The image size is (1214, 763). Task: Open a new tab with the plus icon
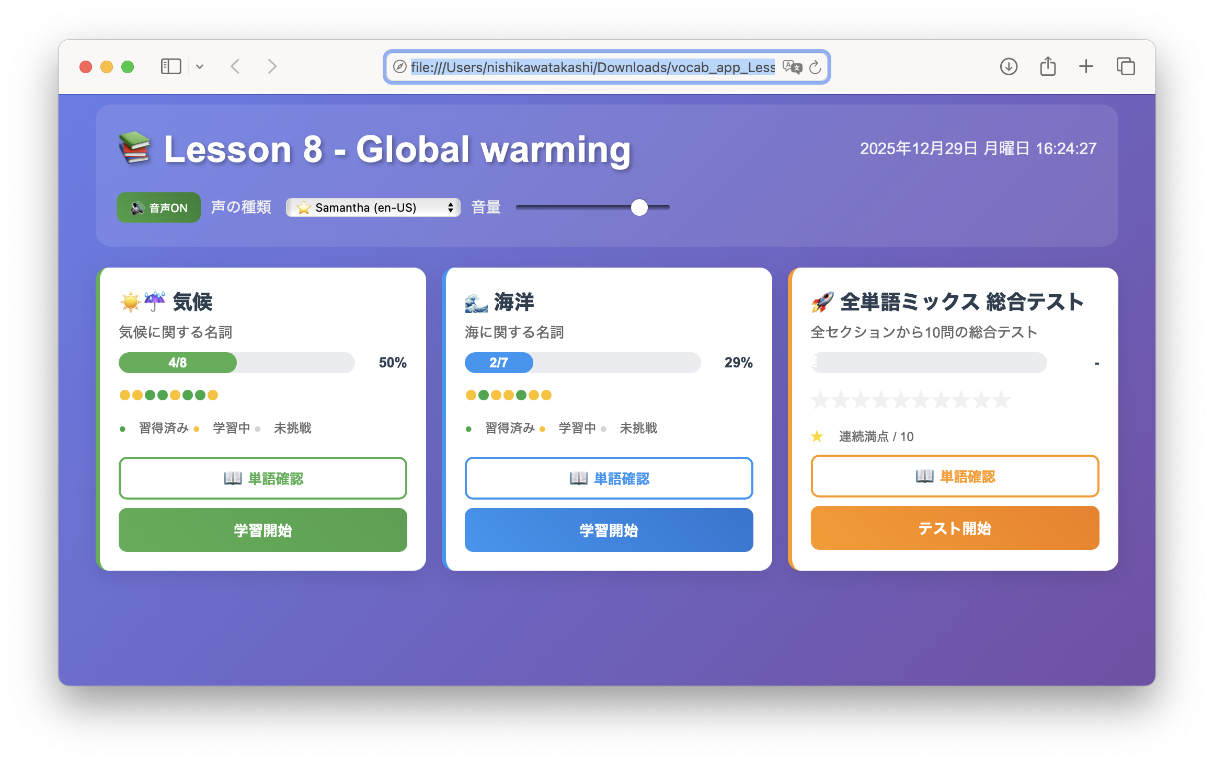tap(1086, 66)
